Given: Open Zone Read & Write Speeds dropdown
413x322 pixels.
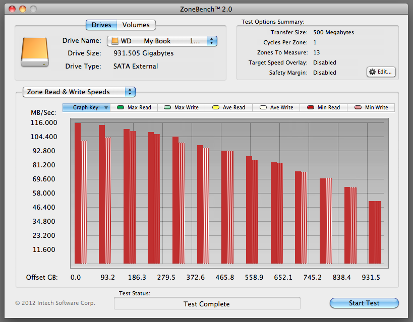Looking at the screenshot, I should click(79, 92).
